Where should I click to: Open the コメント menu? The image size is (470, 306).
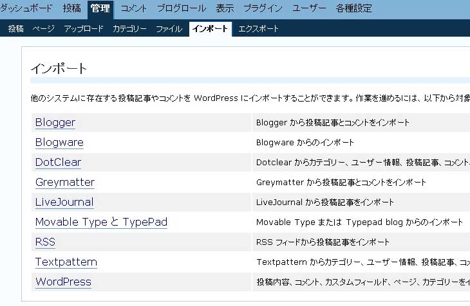pos(134,8)
